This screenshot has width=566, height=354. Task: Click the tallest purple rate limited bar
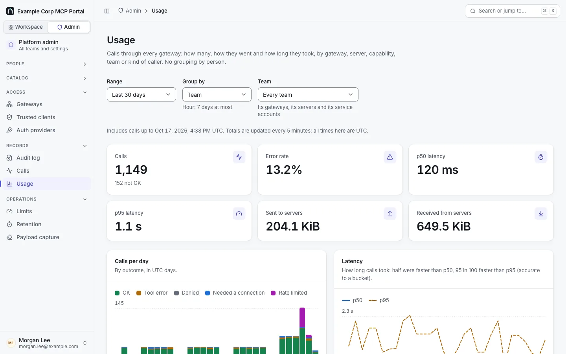[302, 317]
